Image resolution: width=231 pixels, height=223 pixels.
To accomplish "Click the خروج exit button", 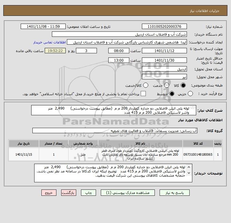I will [49, 192].
